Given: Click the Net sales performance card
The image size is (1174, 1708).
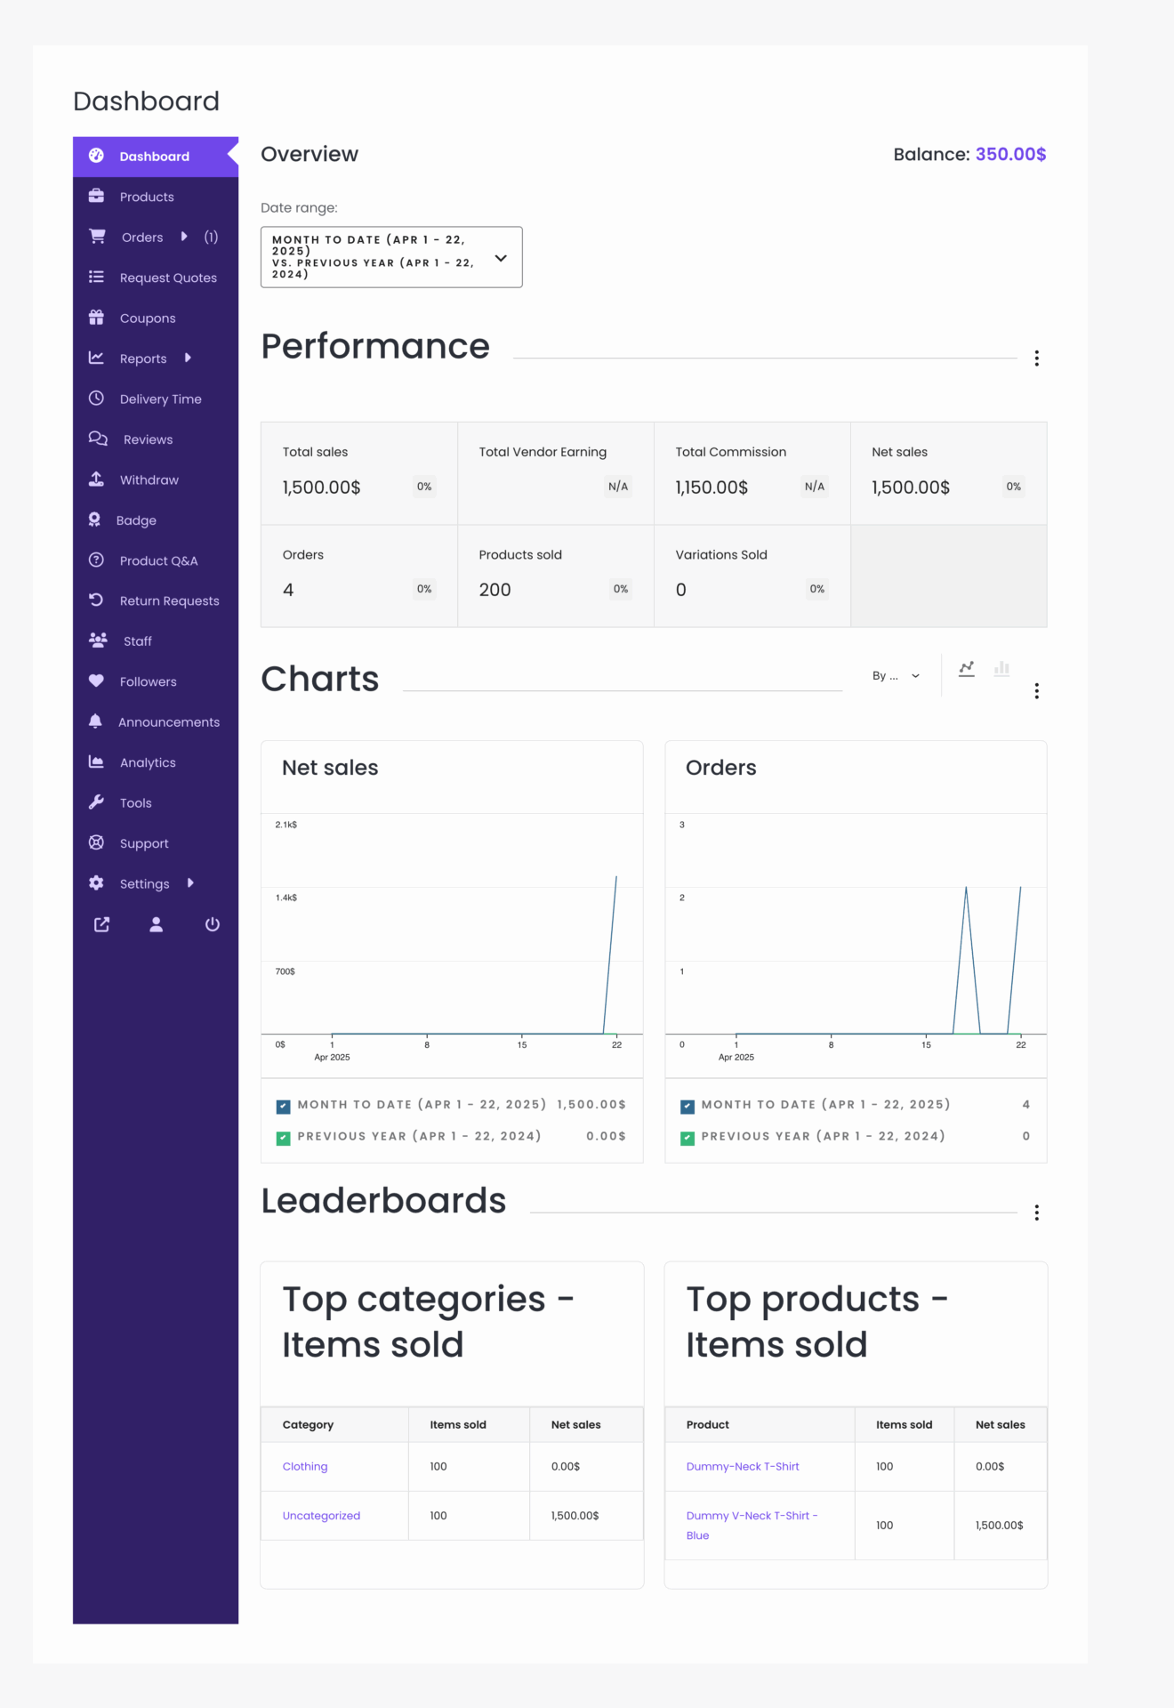Looking at the screenshot, I should click(949, 473).
